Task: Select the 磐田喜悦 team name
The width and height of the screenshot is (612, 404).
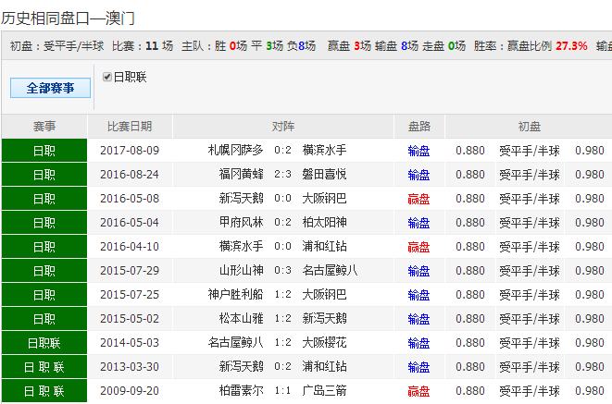Action: pos(324,175)
